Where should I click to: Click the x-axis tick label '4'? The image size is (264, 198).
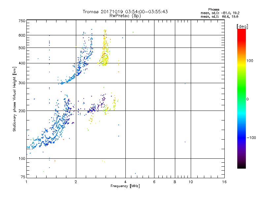pyautogui.click(x=125, y=182)
